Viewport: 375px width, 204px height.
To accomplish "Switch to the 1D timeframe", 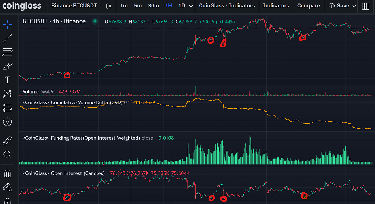I will [x=182, y=6].
